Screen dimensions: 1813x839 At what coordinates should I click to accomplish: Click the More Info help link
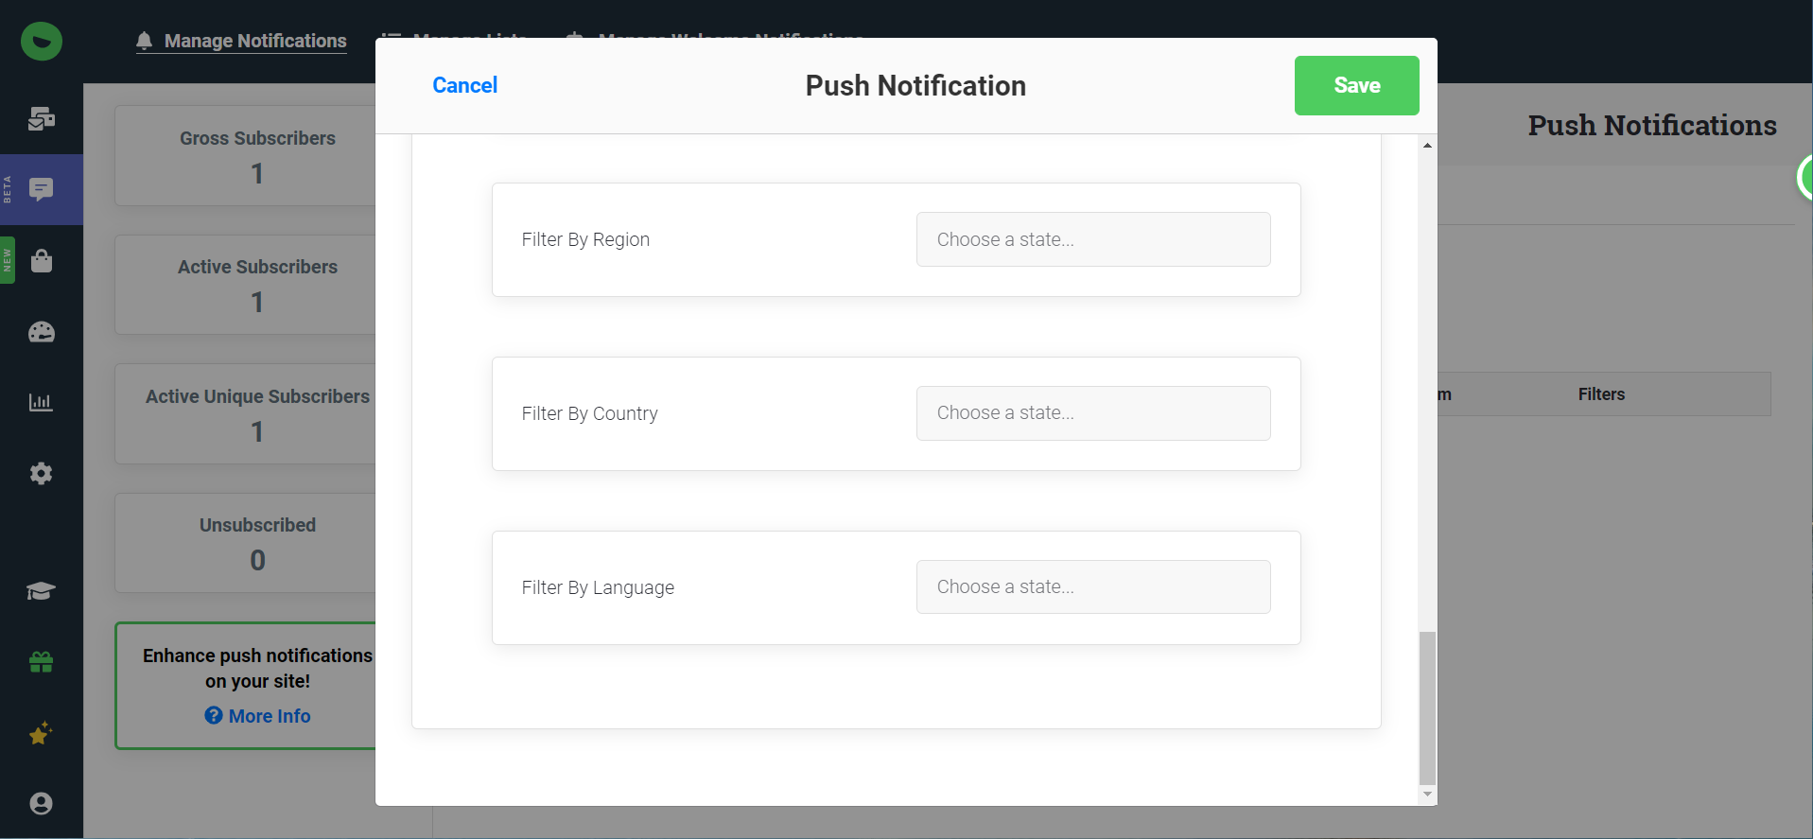click(257, 716)
